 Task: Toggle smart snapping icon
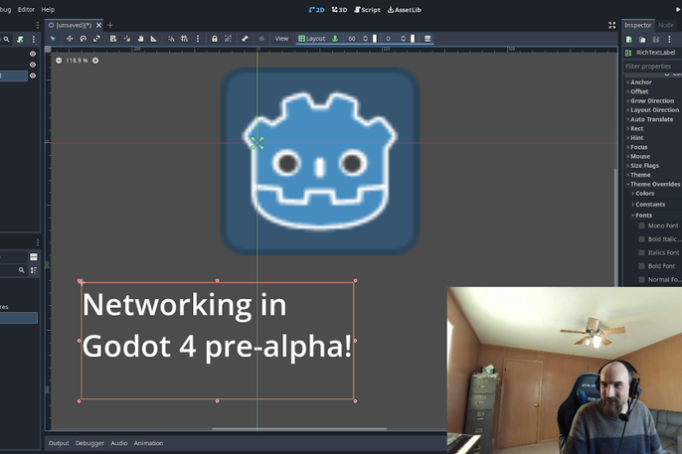click(x=171, y=39)
